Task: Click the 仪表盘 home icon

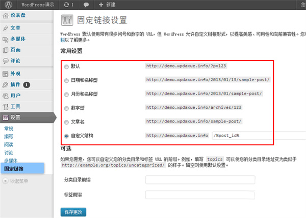Action: click(x=6, y=15)
